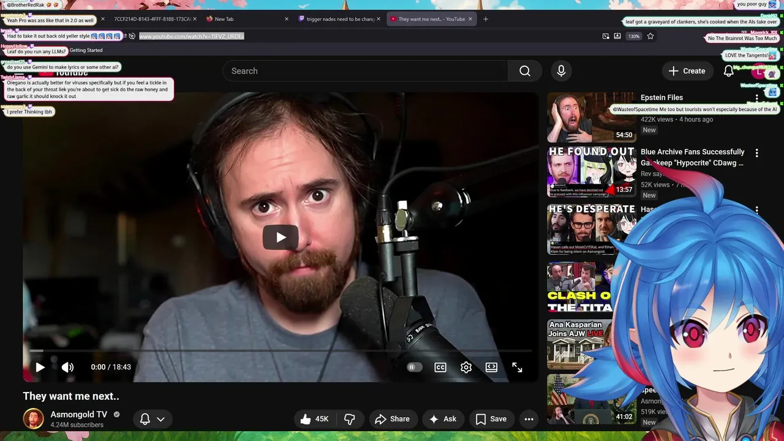
Task: Switch to the trigger nades browser tab
Action: pos(341,19)
